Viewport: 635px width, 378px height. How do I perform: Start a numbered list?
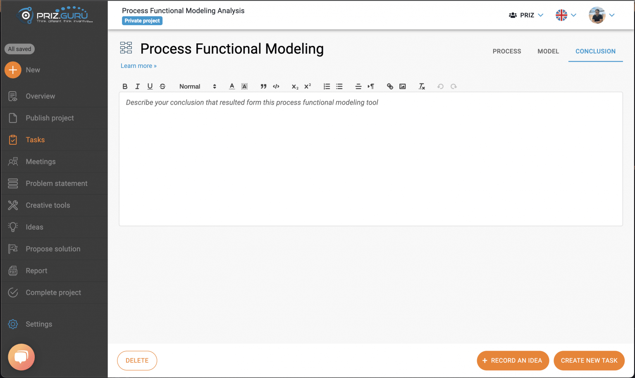[327, 86]
